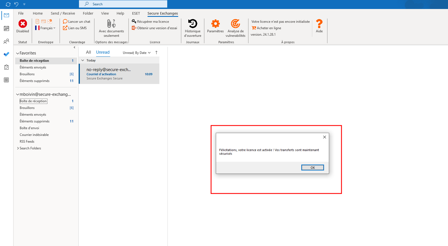Select Brouillons under Favorites
Image resolution: width=448 pixels, height=246 pixels.
pyautogui.click(x=46, y=74)
